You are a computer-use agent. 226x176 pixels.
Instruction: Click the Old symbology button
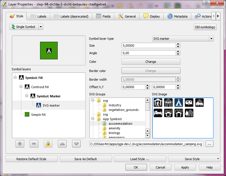pos(205,27)
